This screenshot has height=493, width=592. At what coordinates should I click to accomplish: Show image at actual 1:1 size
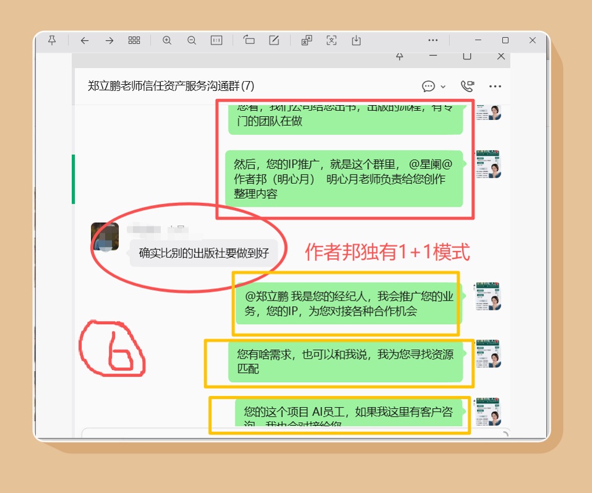click(x=217, y=40)
